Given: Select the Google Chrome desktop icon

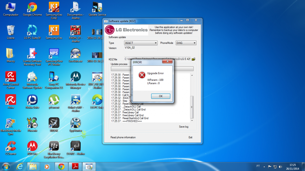Looking at the screenshot, I should click(x=32, y=9).
